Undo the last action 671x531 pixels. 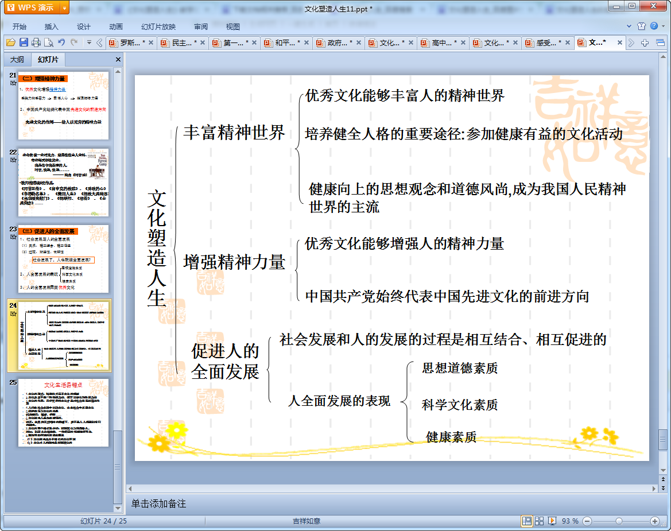click(61, 42)
